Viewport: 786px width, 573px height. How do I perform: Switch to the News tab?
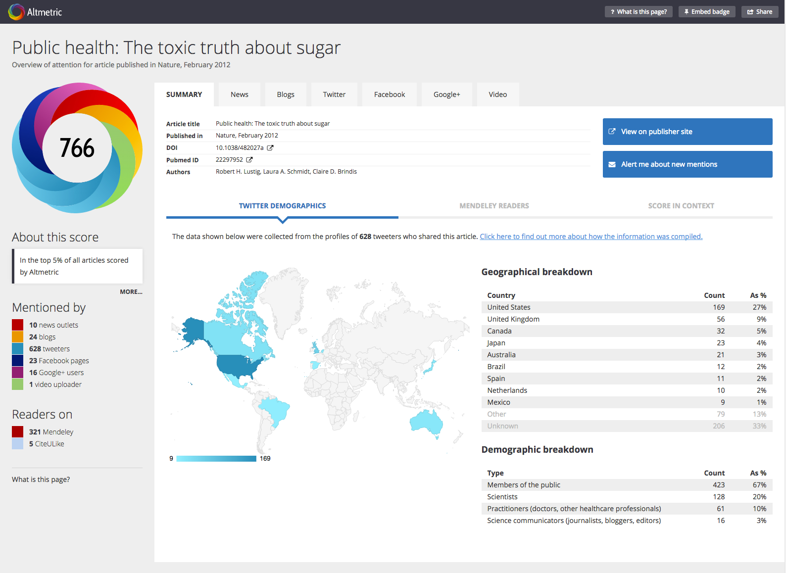240,95
